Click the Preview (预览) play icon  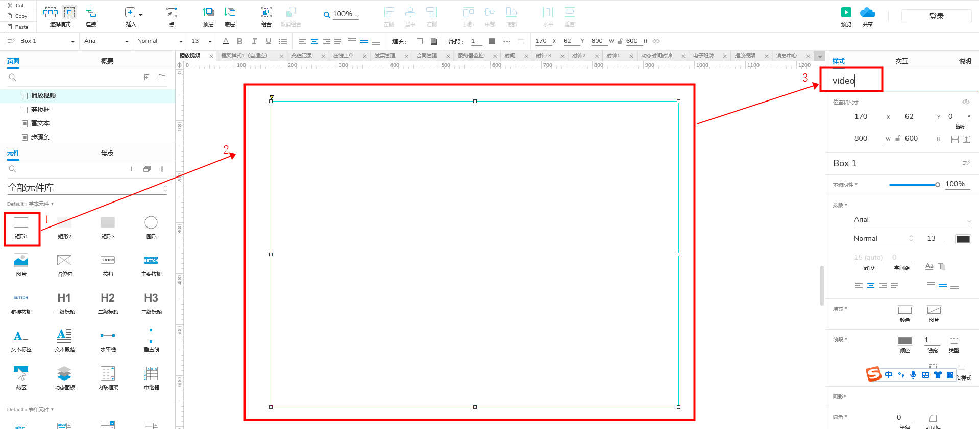coord(846,13)
